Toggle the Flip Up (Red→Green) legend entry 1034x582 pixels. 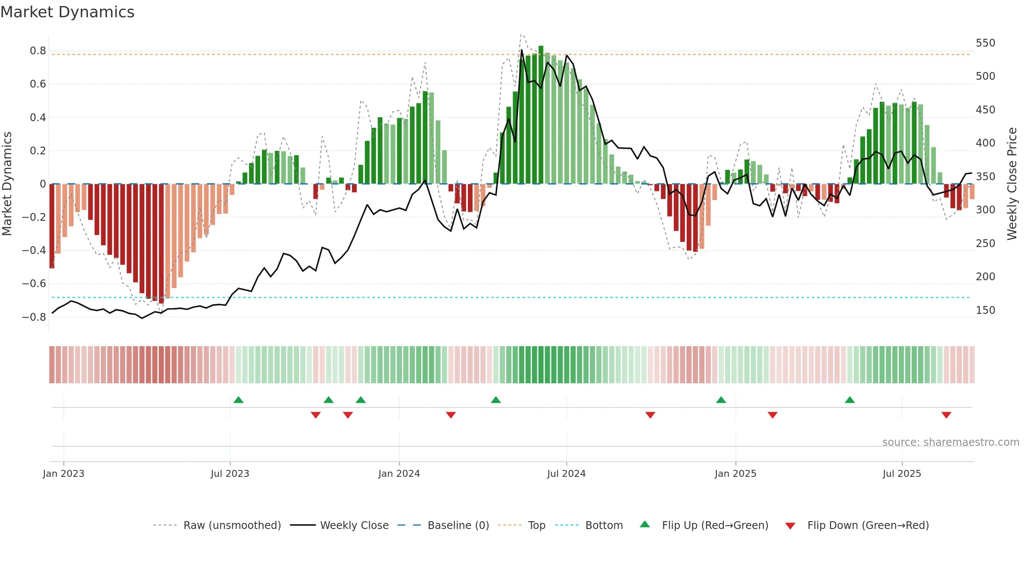tap(704, 525)
